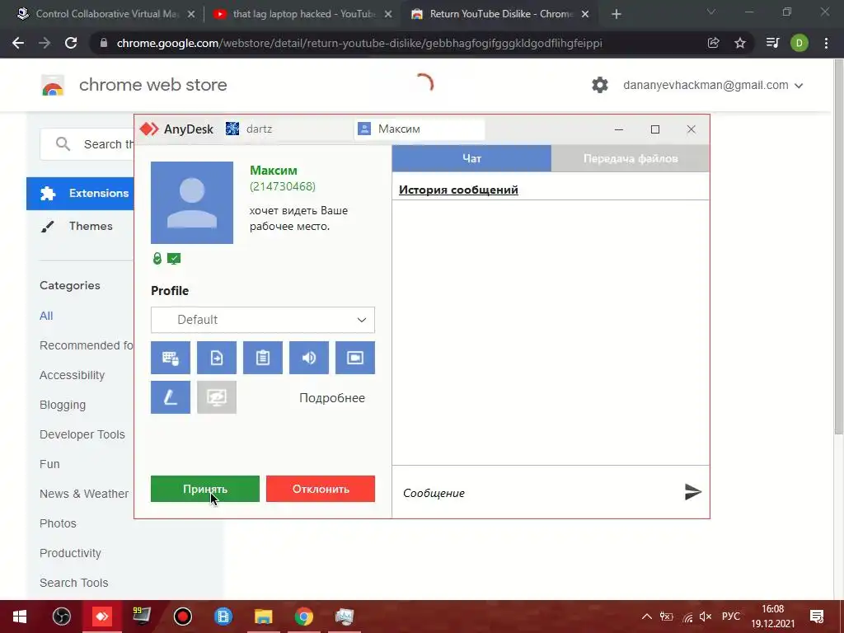
Task: Click Максим's profile avatar picture
Action: point(191,203)
